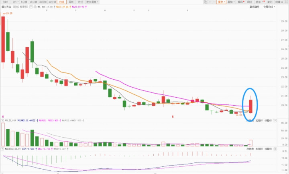Click the 筹码 chip distribution button

(x=241, y=2)
